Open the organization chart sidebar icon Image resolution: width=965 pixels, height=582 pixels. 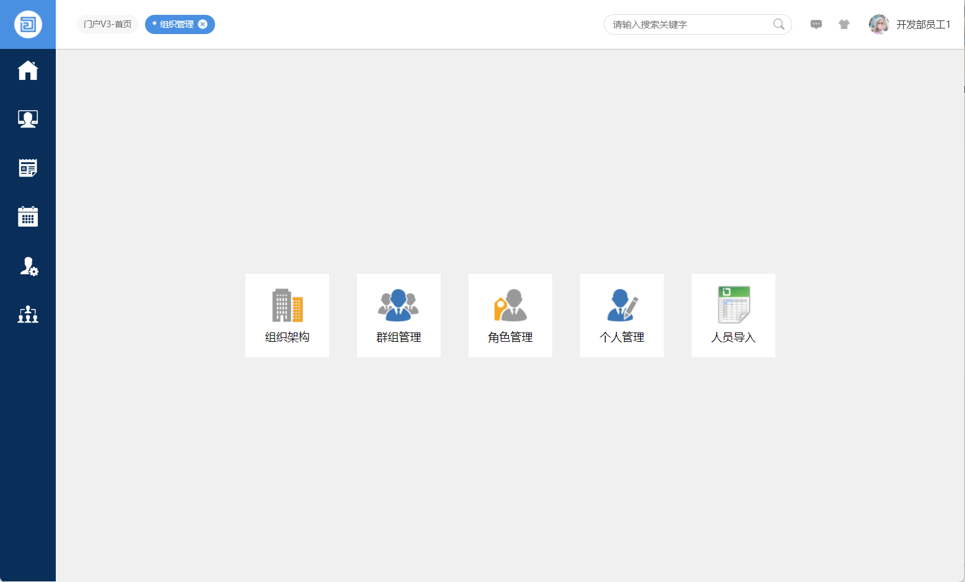28,315
